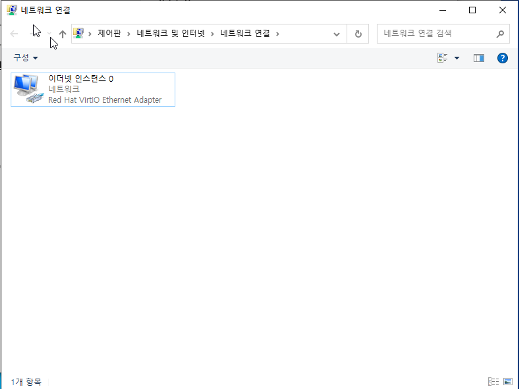Click the search magnifier icon
This screenshot has width=519, height=389.
[500, 34]
